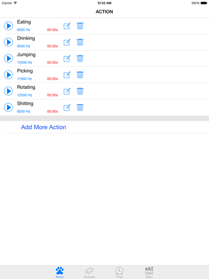Edit the Rotating action

tap(67, 91)
